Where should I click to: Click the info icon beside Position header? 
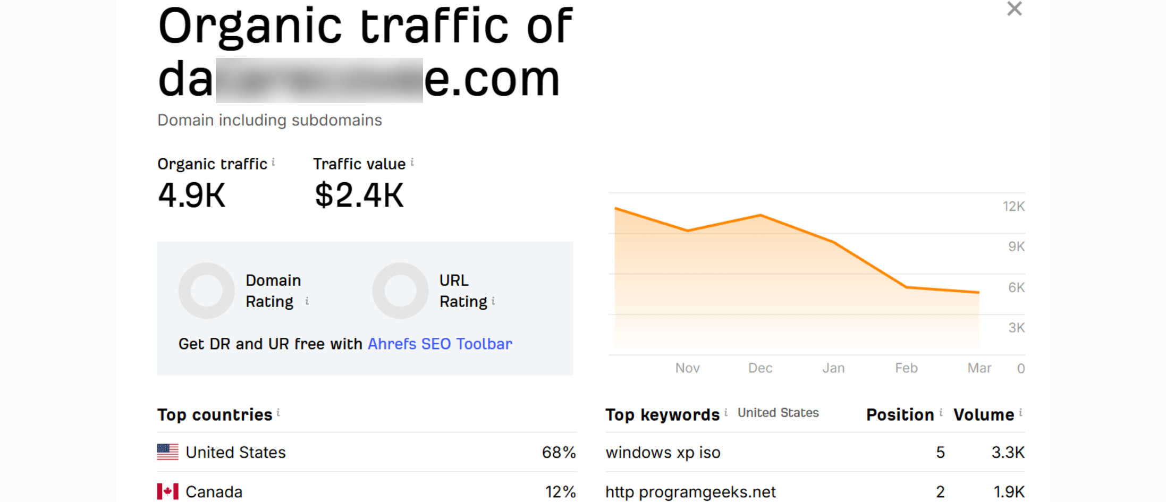tap(941, 413)
